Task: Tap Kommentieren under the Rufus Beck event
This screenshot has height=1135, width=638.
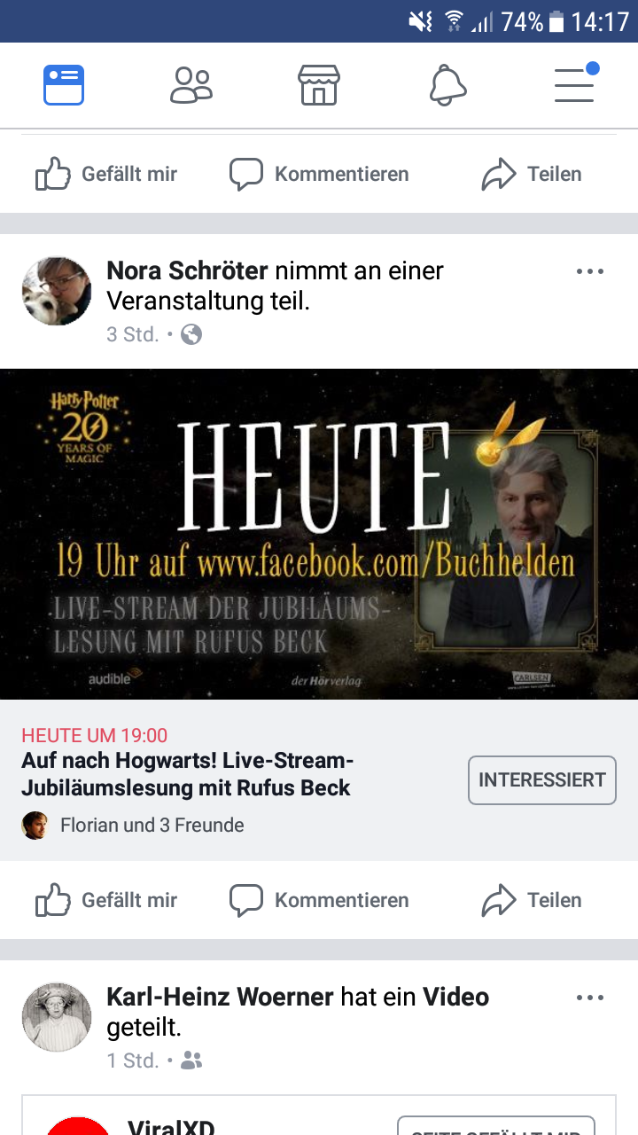Action: pos(319,900)
